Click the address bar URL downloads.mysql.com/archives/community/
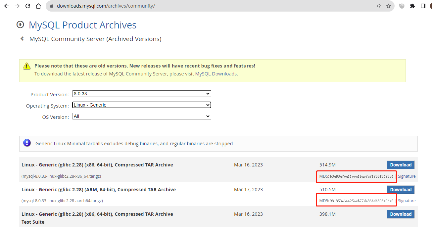 tap(106, 6)
